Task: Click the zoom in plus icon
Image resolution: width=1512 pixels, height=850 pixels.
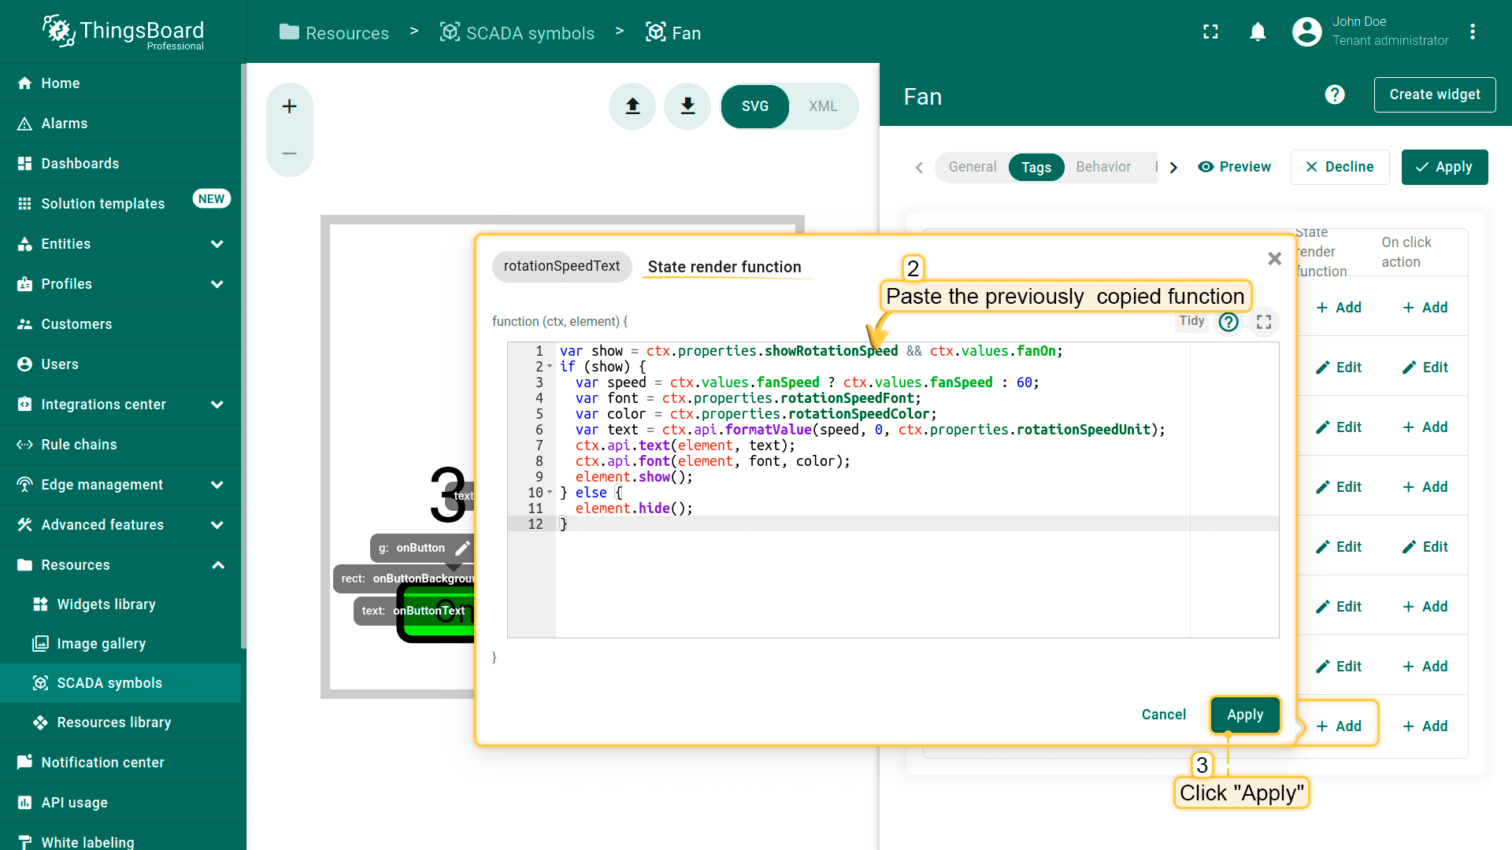Action: (290, 106)
